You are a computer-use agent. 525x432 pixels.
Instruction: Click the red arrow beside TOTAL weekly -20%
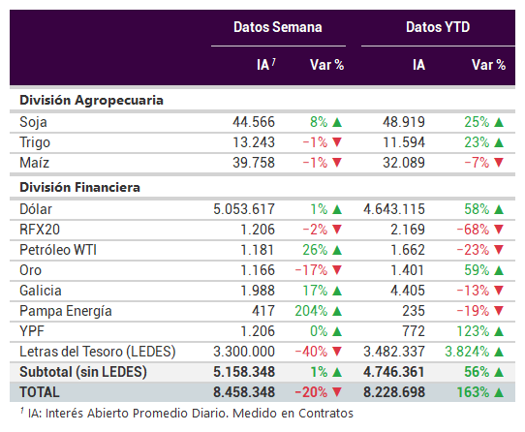[337, 392]
